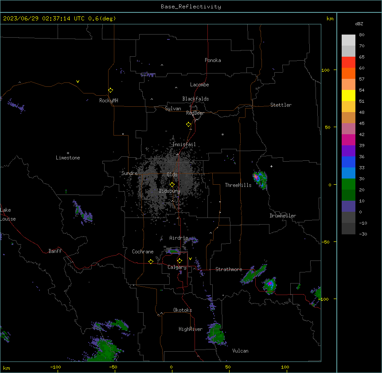Click the yellow diamond marker below Cochrane
This screenshot has width=382, height=373.
(151, 261)
